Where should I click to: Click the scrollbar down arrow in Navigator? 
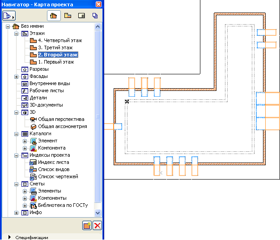tap(98, 212)
